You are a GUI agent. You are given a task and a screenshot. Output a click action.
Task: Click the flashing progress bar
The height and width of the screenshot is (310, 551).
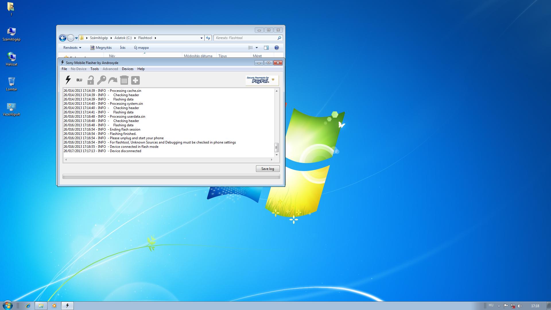[x=171, y=177]
